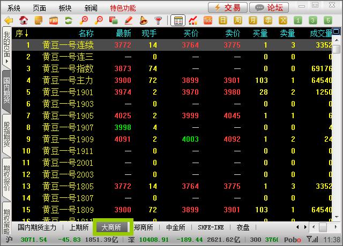Click the 最新 column header
Viewport: 343px width, 246px height.
pos(123,33)
